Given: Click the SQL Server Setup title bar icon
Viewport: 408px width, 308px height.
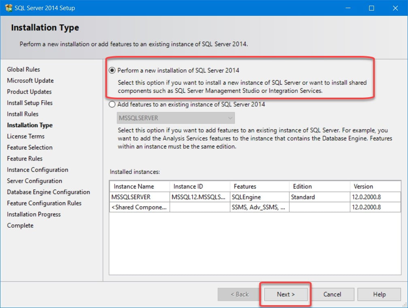Looking at the screenshot, I should tap(9, 8).
